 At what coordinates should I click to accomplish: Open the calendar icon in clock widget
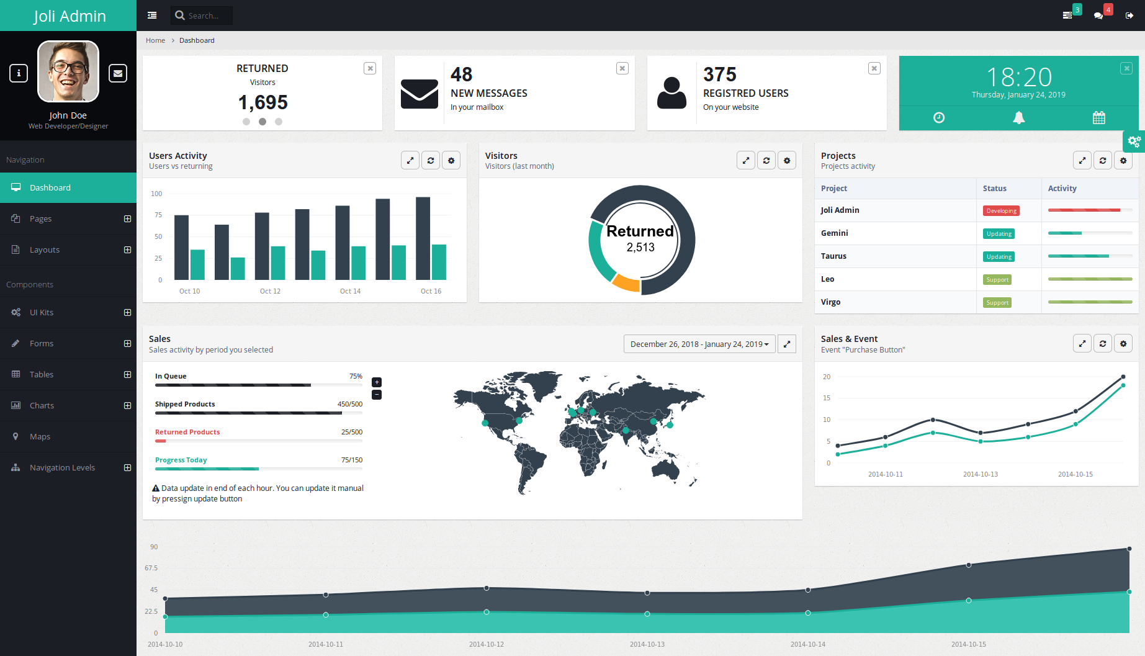click(x=1098, y=118)
